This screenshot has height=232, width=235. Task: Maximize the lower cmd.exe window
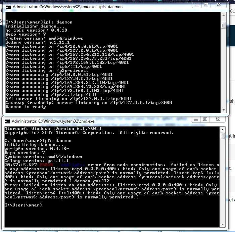tap(205, 120)
